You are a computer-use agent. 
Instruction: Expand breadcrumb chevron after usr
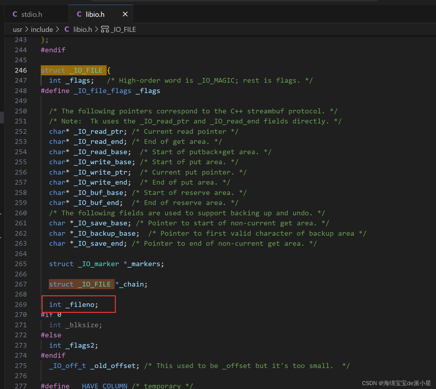27,29
